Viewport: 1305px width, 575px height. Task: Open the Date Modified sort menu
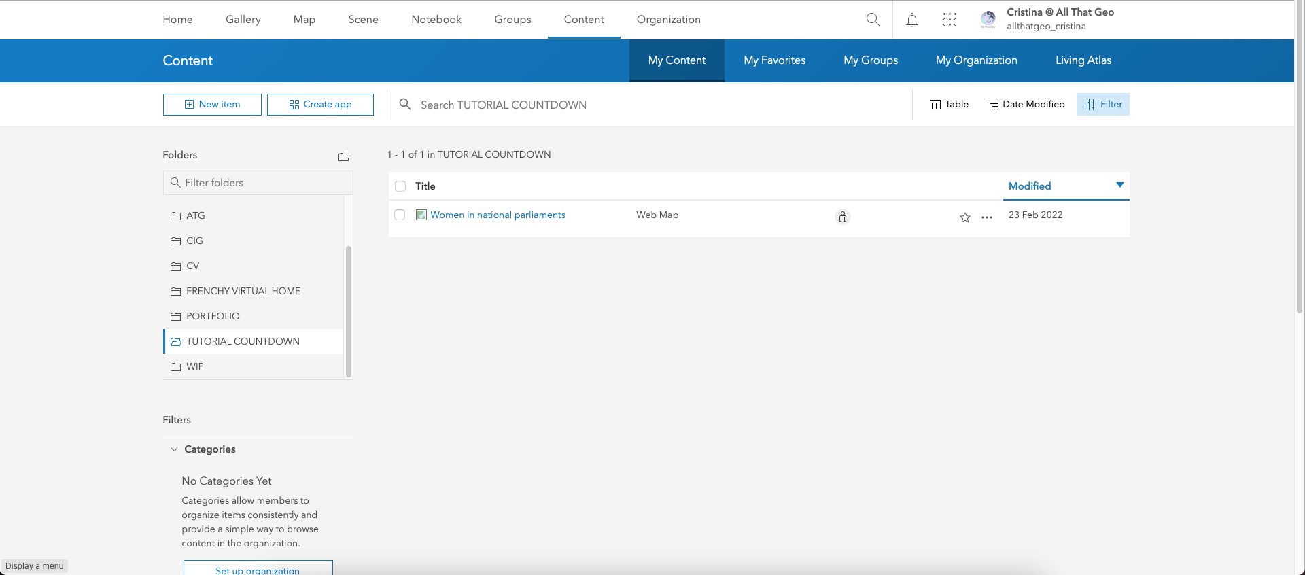click(x=1026, y=104)
